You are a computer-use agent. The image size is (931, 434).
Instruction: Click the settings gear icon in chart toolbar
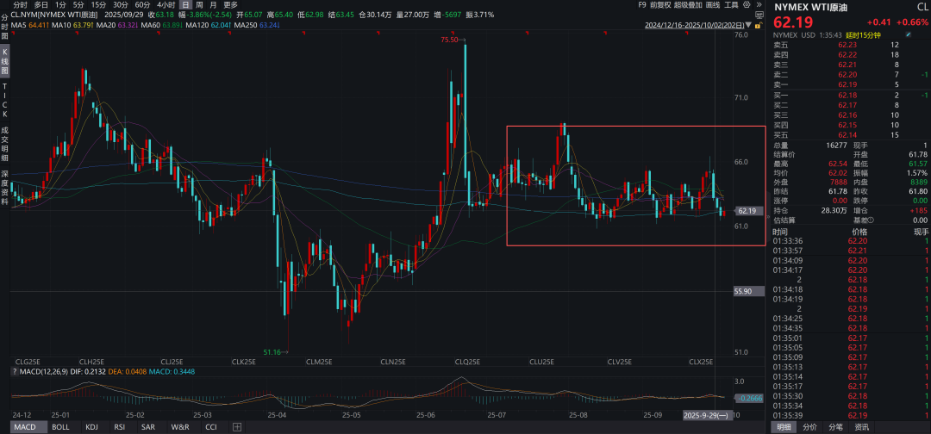pos(745,5)
